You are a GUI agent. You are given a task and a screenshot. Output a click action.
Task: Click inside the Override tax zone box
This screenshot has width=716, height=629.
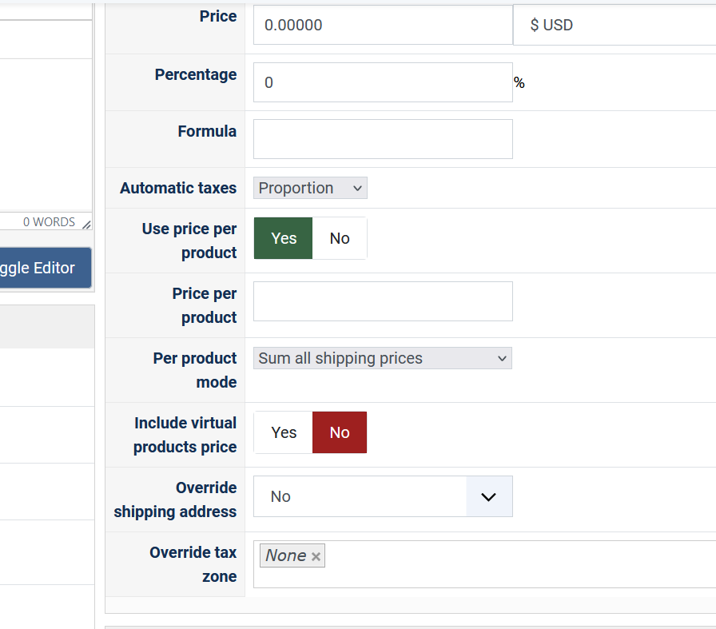[x=511, y=564]
